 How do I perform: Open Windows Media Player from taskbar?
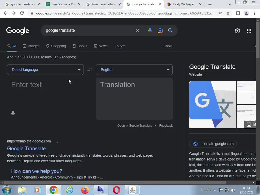pos(38,190)
